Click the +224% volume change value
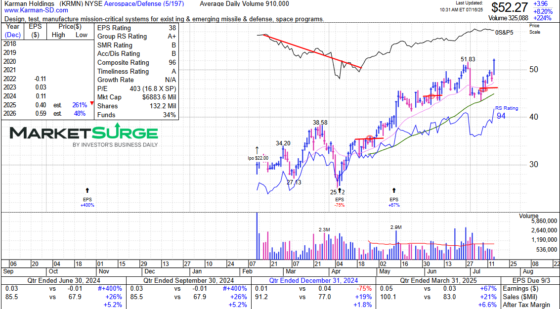Image resolution: width=560 pixels, height=309 pixels. 542,18
